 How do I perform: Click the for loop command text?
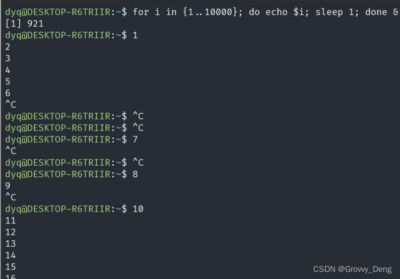click(x=265, y=12)
